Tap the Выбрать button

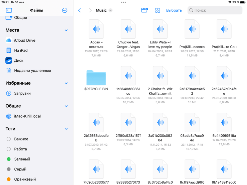tap(174, 10)
